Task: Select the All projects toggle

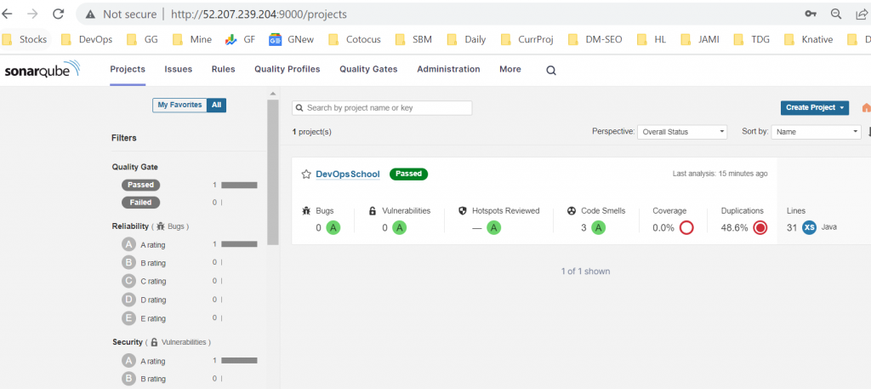Action: pos(217,106)
